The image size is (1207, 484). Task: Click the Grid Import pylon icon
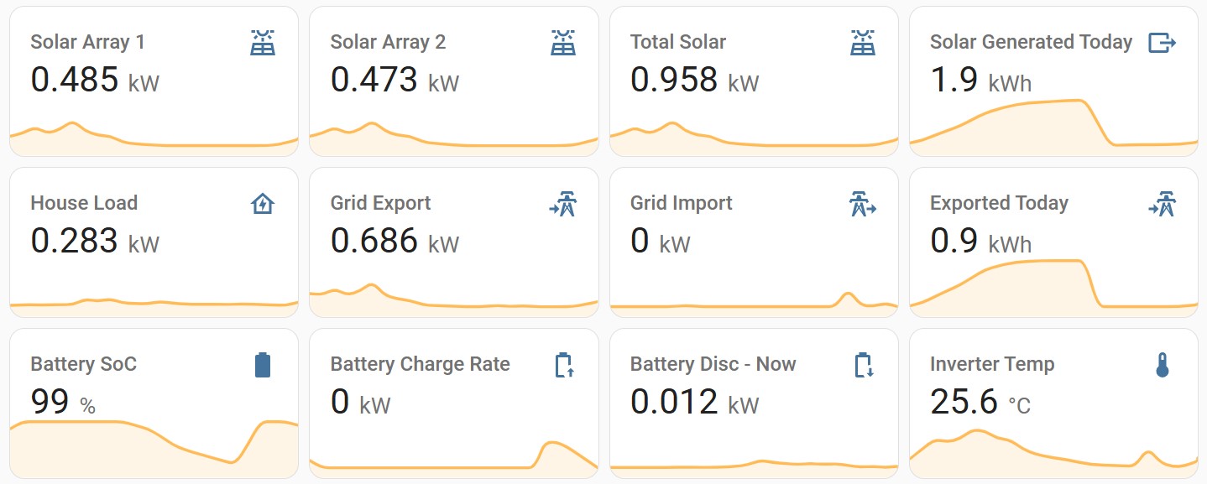[862, 204]
